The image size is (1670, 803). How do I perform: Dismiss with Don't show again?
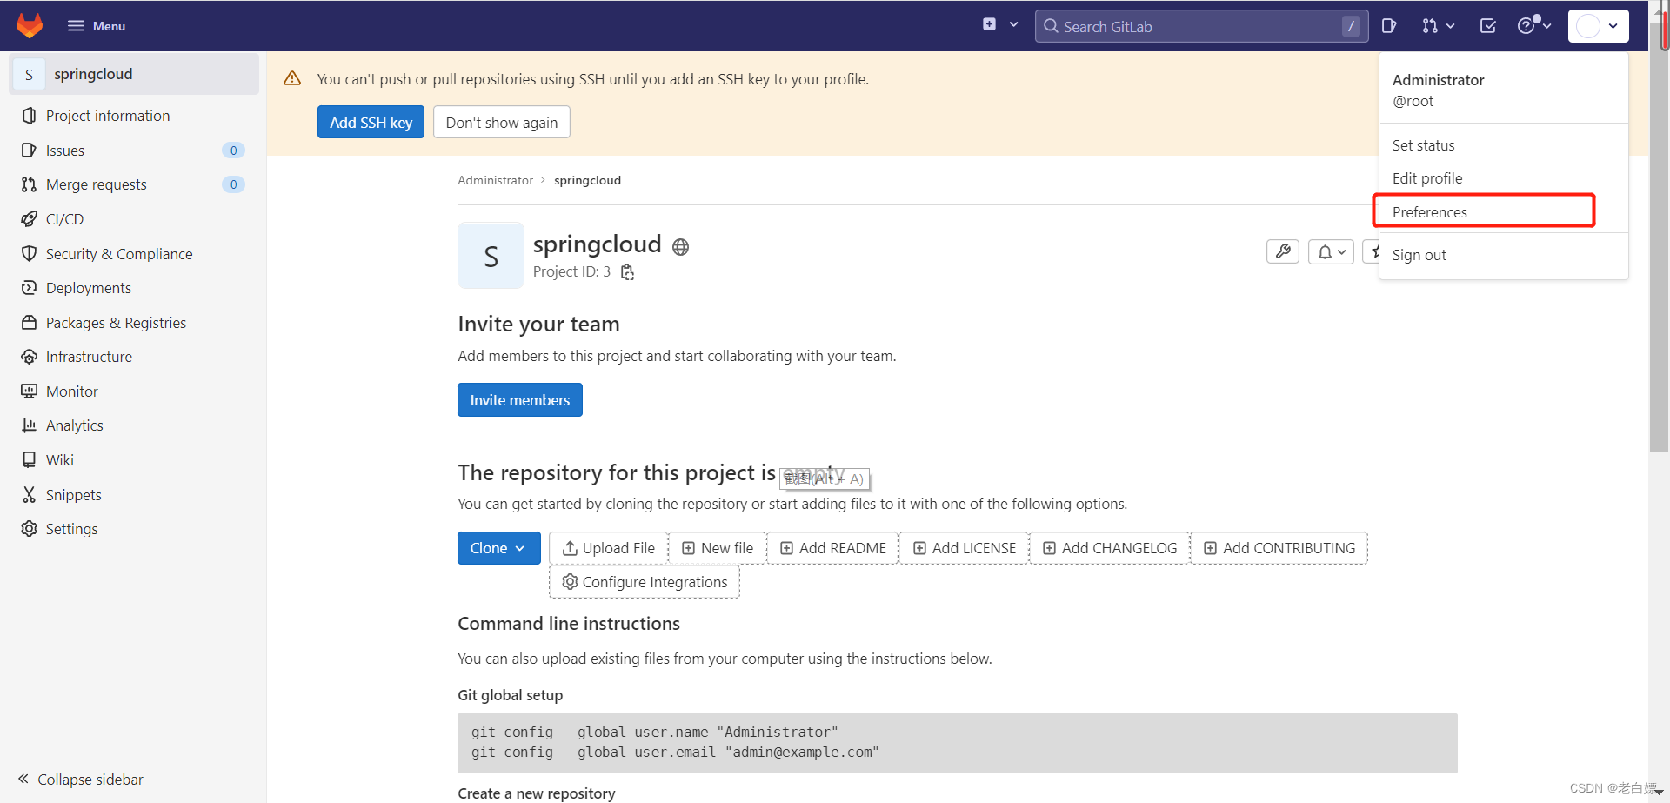(502, 123)
